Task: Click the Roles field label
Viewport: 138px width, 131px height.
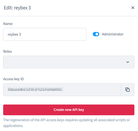Action: pos(7,51)
